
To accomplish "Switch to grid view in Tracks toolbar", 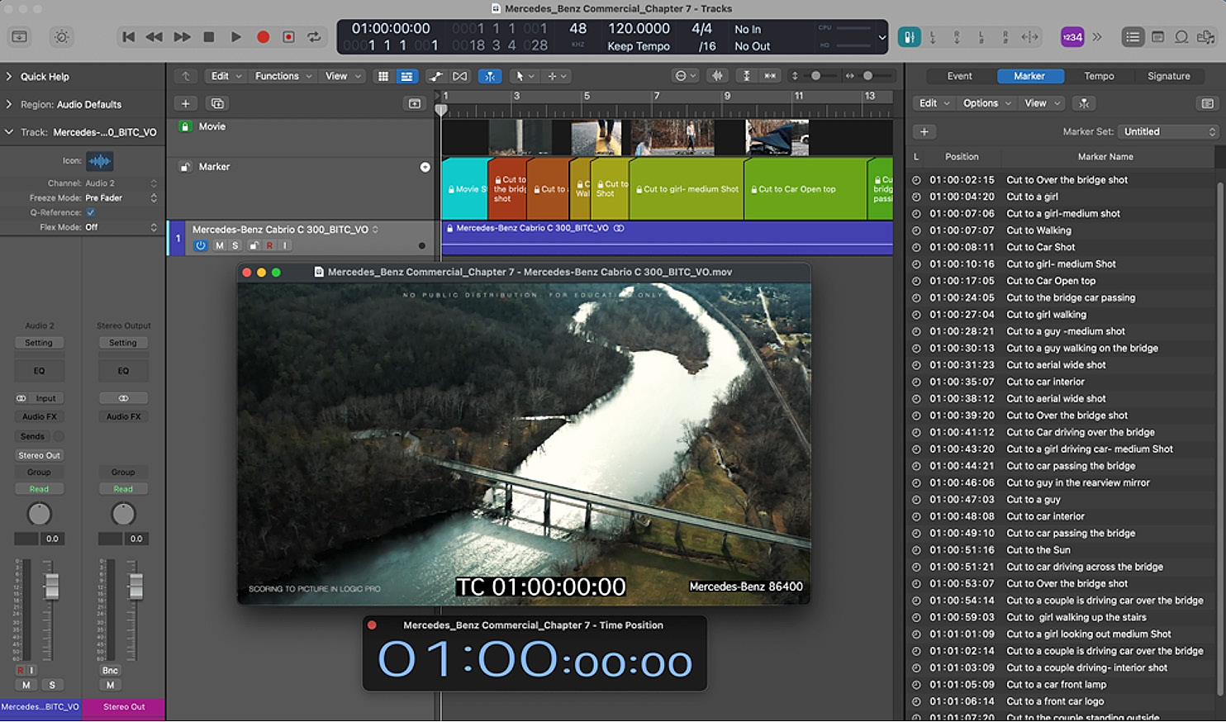I will coord(383,76).
